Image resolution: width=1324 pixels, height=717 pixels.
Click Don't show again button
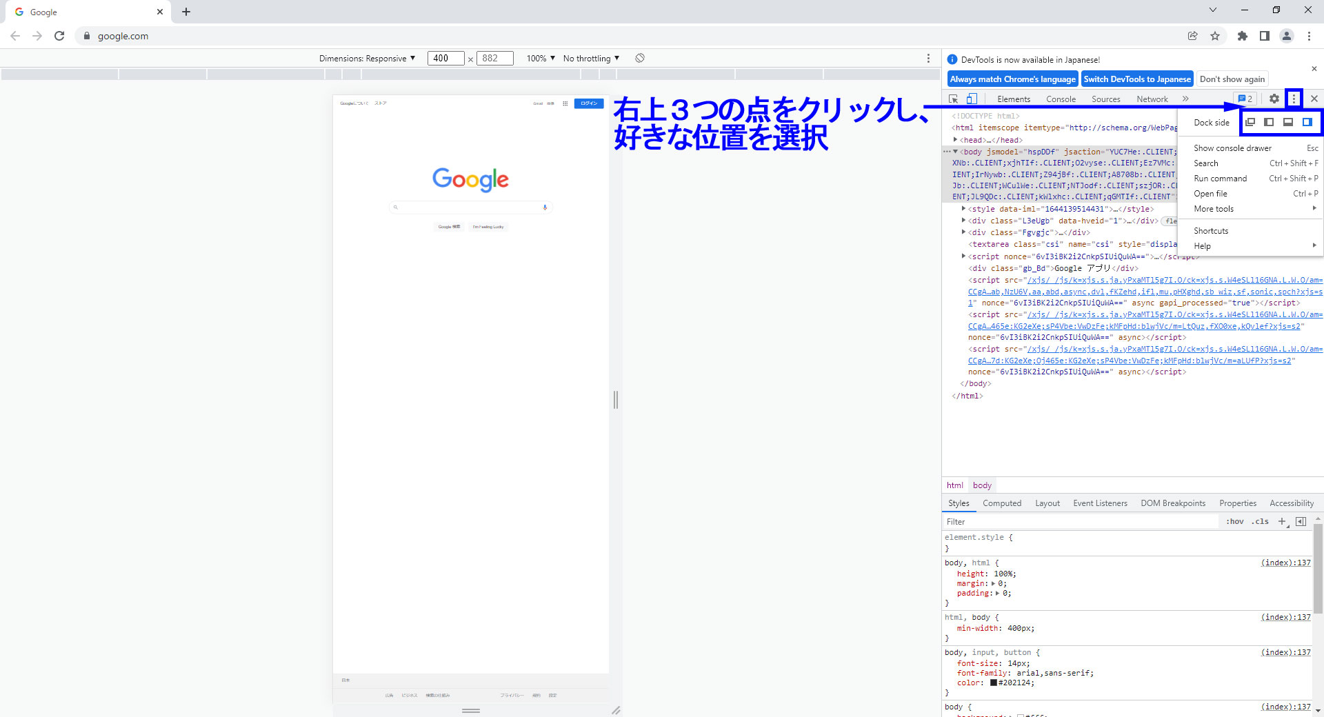1232,79
